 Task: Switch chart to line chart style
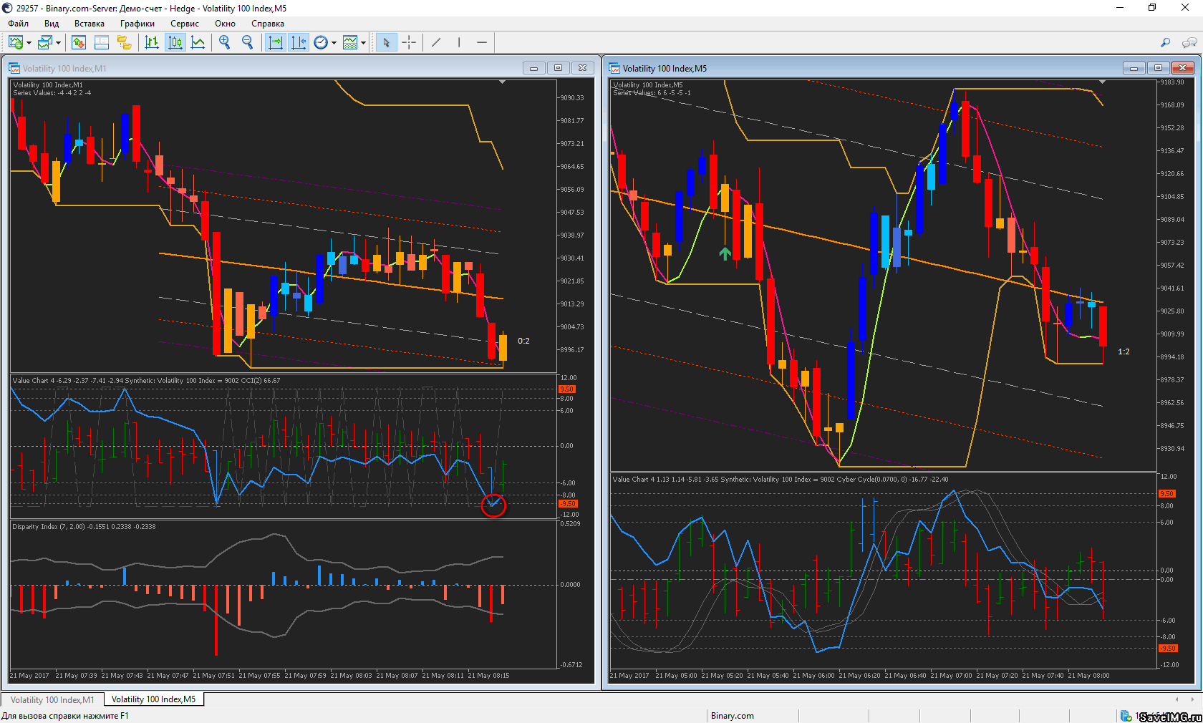point(198,43)
